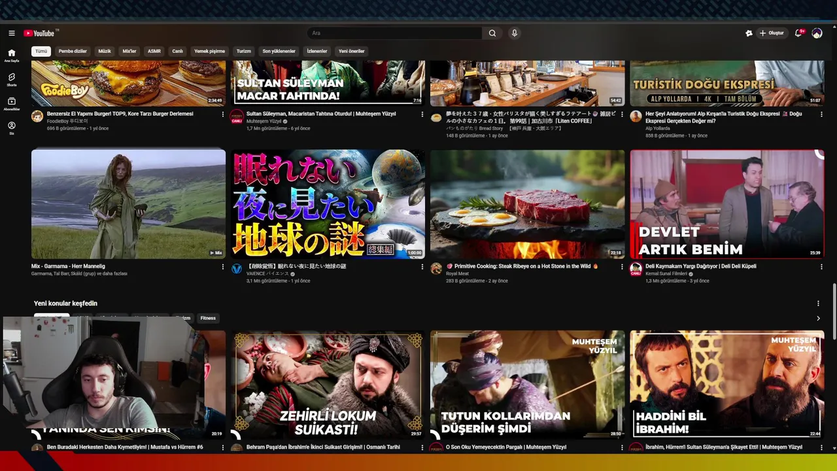837x471 pixels.
Task: Open Behram Paşa'dan İbrahim'e İkinci Suikast title
Action: tap(323, 447)
